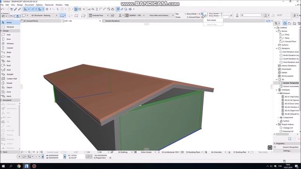Collapse the Elevations folder in Navigator
This screenshot has width=301, height=169.
pyautogui.click(x=277, y=48)
